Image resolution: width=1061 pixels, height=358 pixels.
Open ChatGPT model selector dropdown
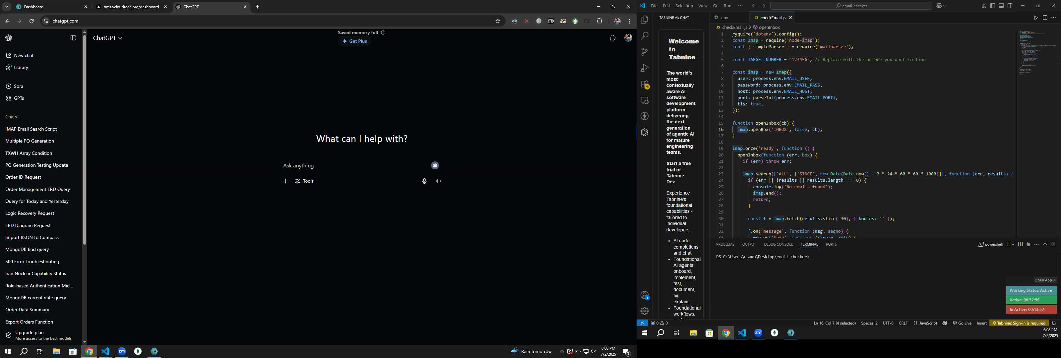(107, 38)
